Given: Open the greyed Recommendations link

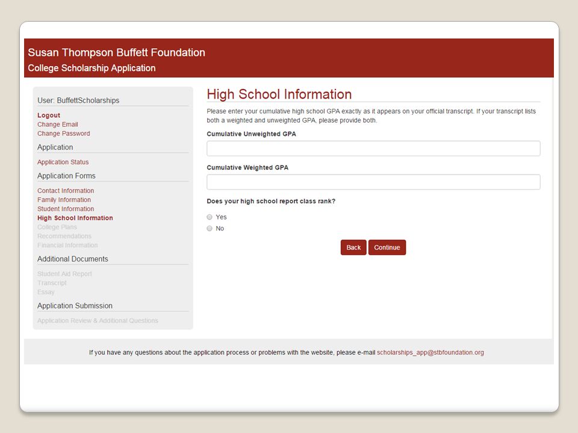Looking at the screenshot, I should pyautogui.click(x=64, y=236).
